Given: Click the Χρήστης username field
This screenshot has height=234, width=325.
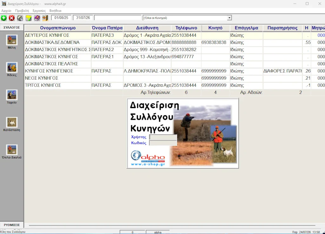Looking at the screenshot, I should [163, 137].
